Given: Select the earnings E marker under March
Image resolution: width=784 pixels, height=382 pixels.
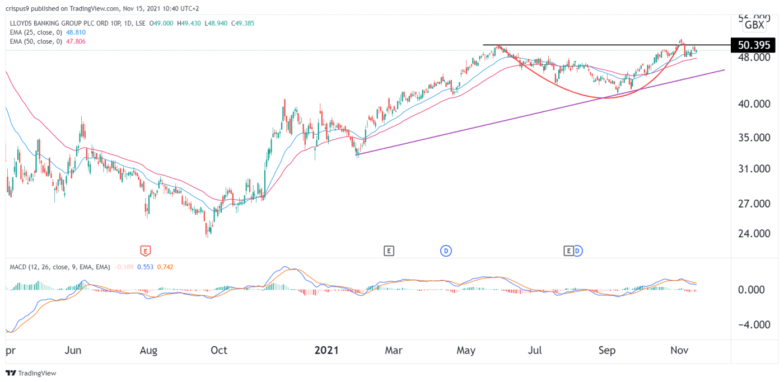Looking at the screenshot, I should [x=390, y=251].
